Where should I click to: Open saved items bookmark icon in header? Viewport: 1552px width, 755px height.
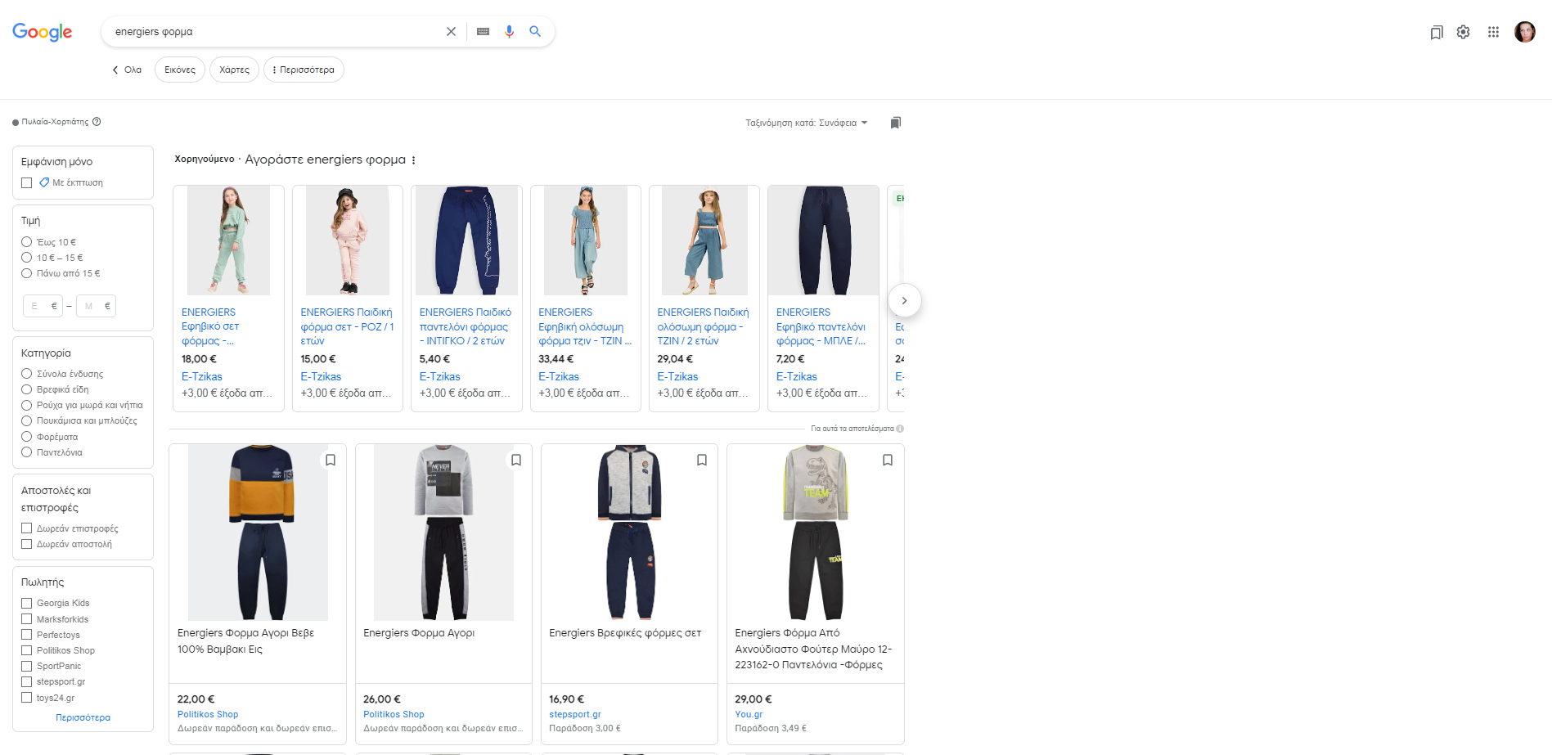[x=1436, y=33]
